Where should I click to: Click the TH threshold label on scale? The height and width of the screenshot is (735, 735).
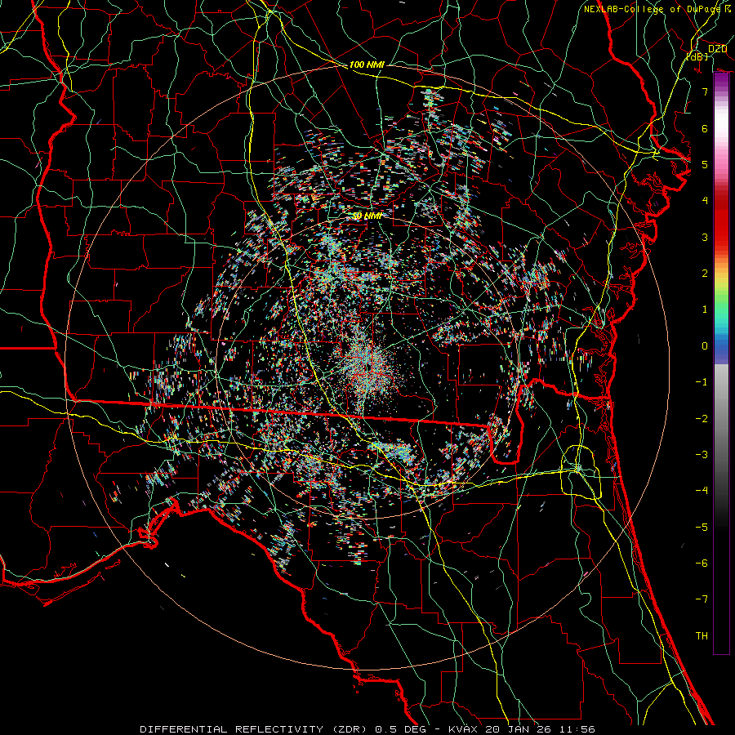(x=702, y=636)
